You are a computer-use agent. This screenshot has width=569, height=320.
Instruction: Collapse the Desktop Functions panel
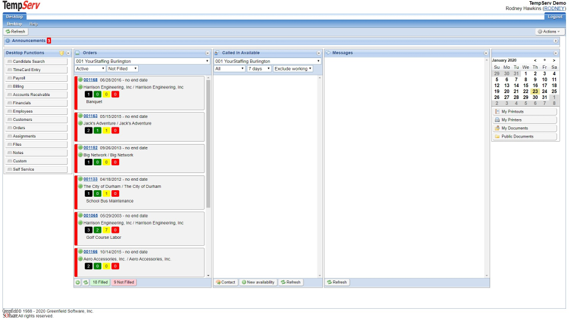[x=68, y=53]
